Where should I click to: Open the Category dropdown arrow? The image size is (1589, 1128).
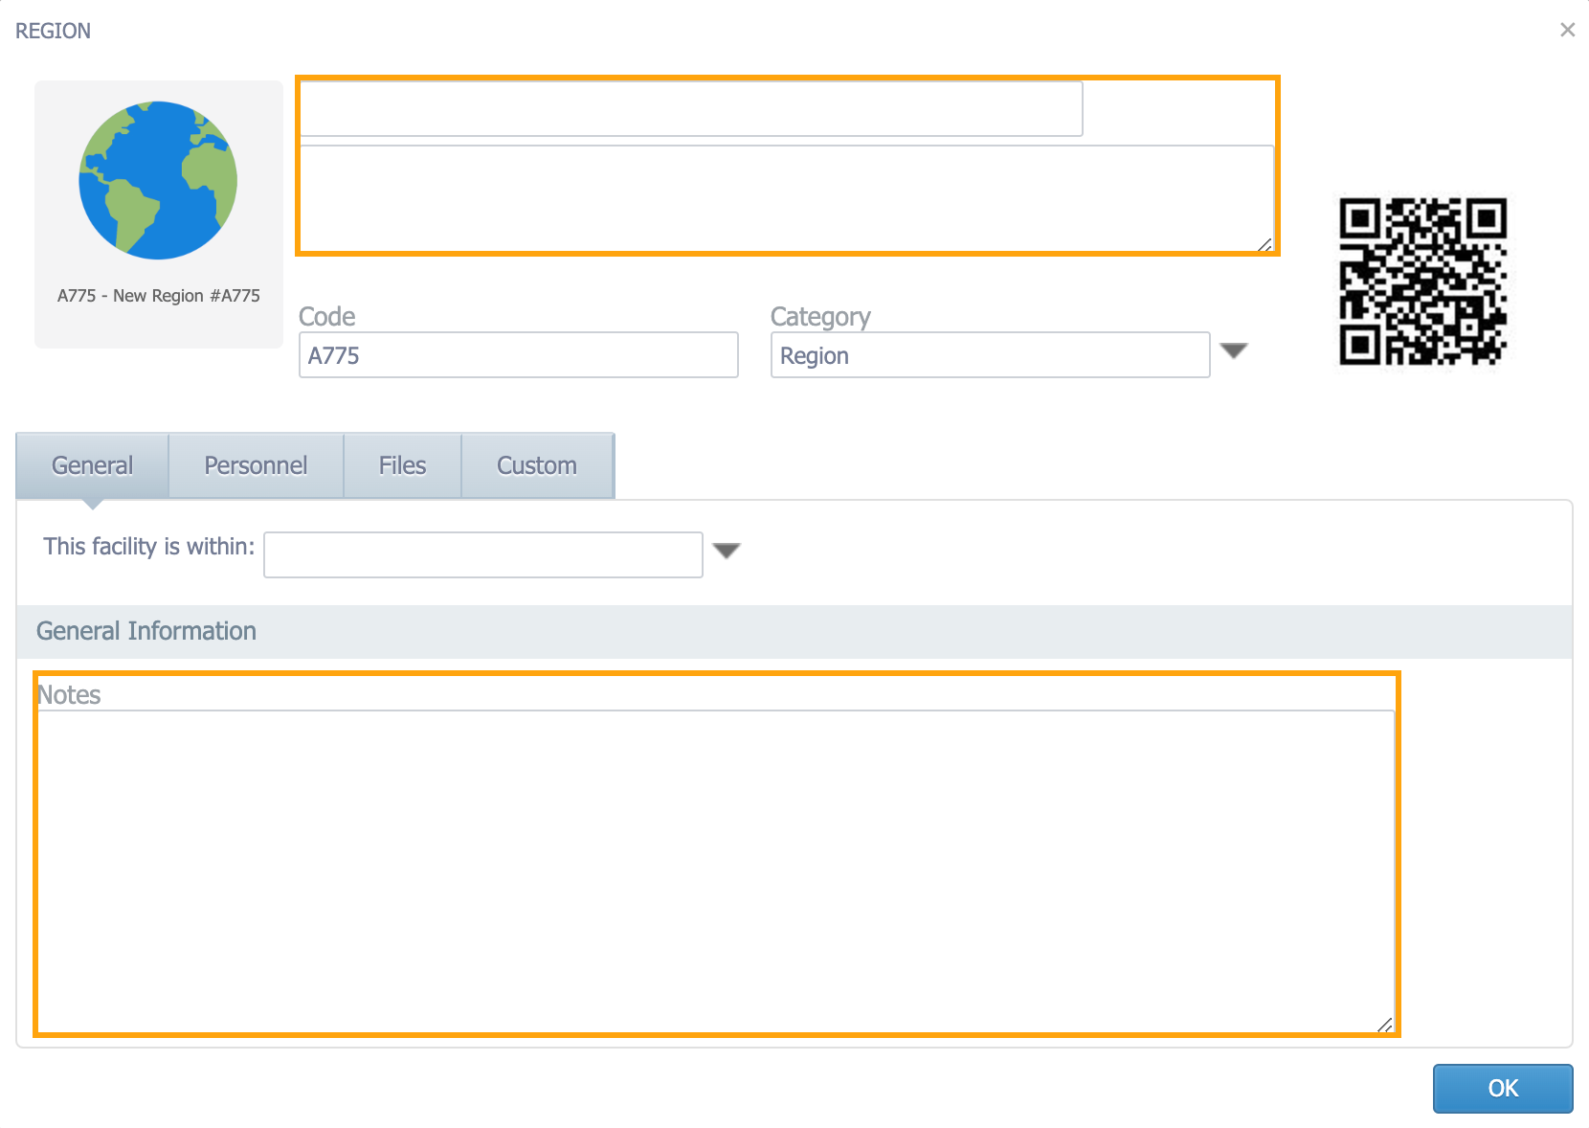click(x=1234, y=351)
